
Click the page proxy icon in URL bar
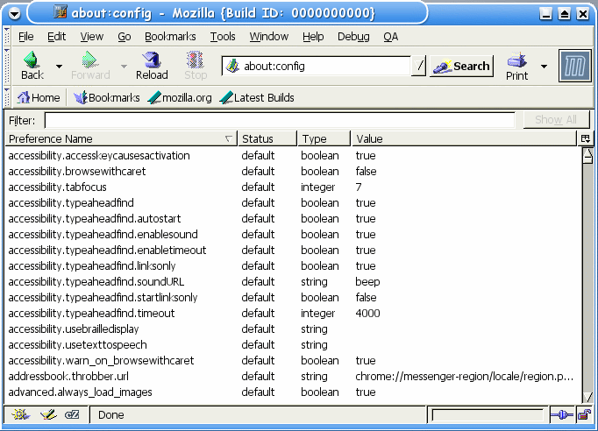coord(231,66)
